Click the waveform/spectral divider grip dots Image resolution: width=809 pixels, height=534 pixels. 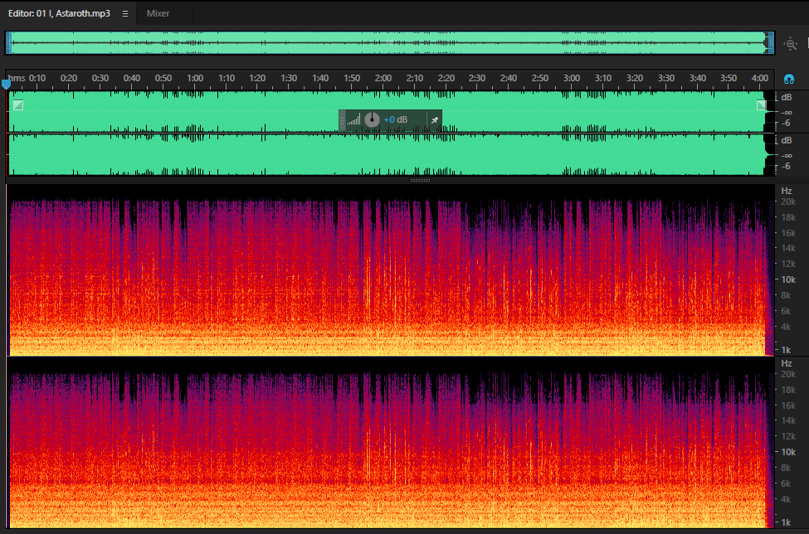coord(420,181)
